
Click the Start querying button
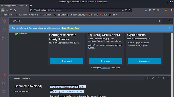144,61
